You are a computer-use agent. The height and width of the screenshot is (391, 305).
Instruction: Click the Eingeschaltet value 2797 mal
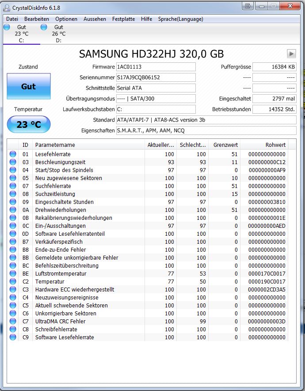click(274, 99)
